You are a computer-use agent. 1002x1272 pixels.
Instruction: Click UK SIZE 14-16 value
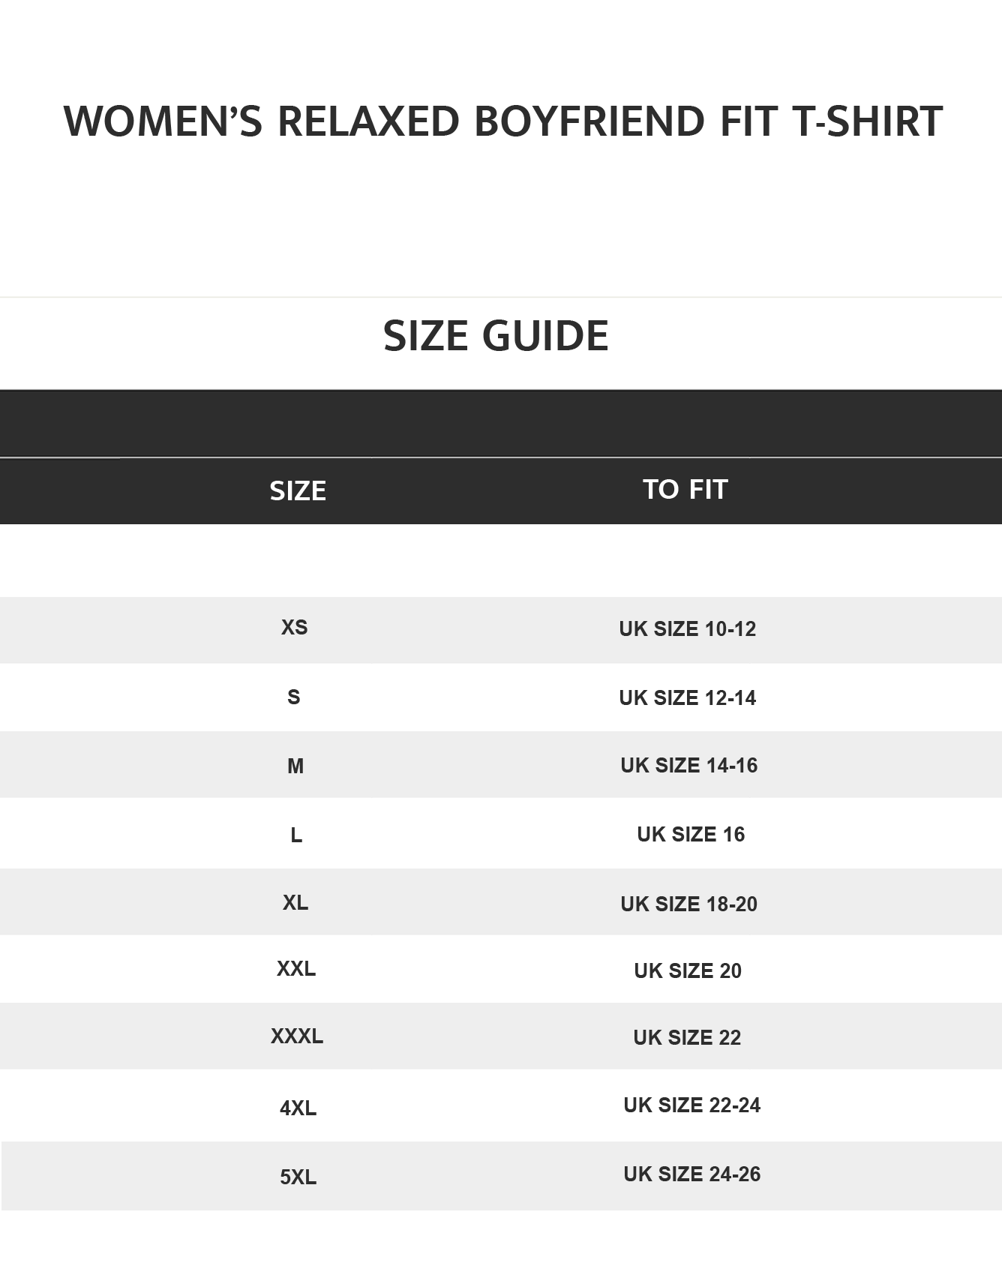point(688,766)
